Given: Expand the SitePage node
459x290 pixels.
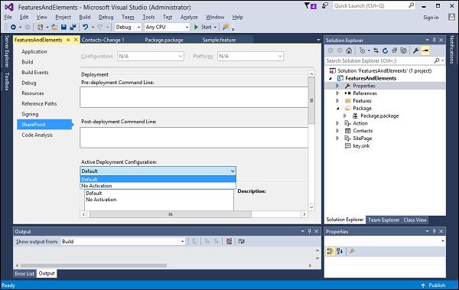Looking at the screenshot, I should point(337,138).
